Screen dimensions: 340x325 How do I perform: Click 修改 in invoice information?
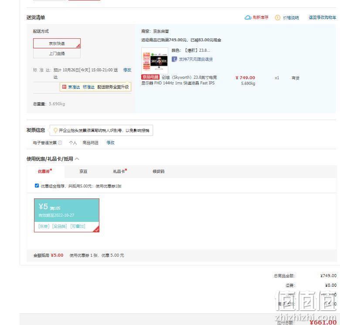click(110, 143)
